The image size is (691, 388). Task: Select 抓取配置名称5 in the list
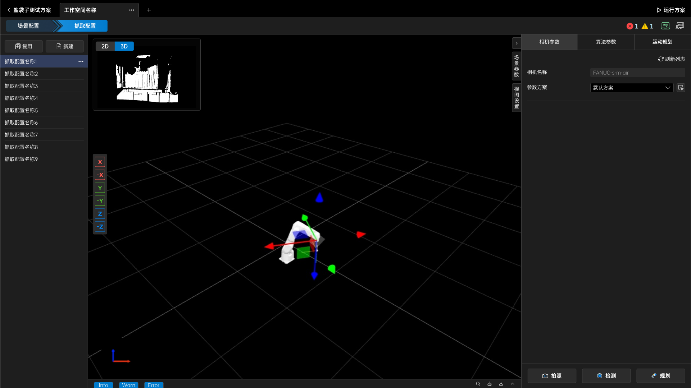(21, 110)
